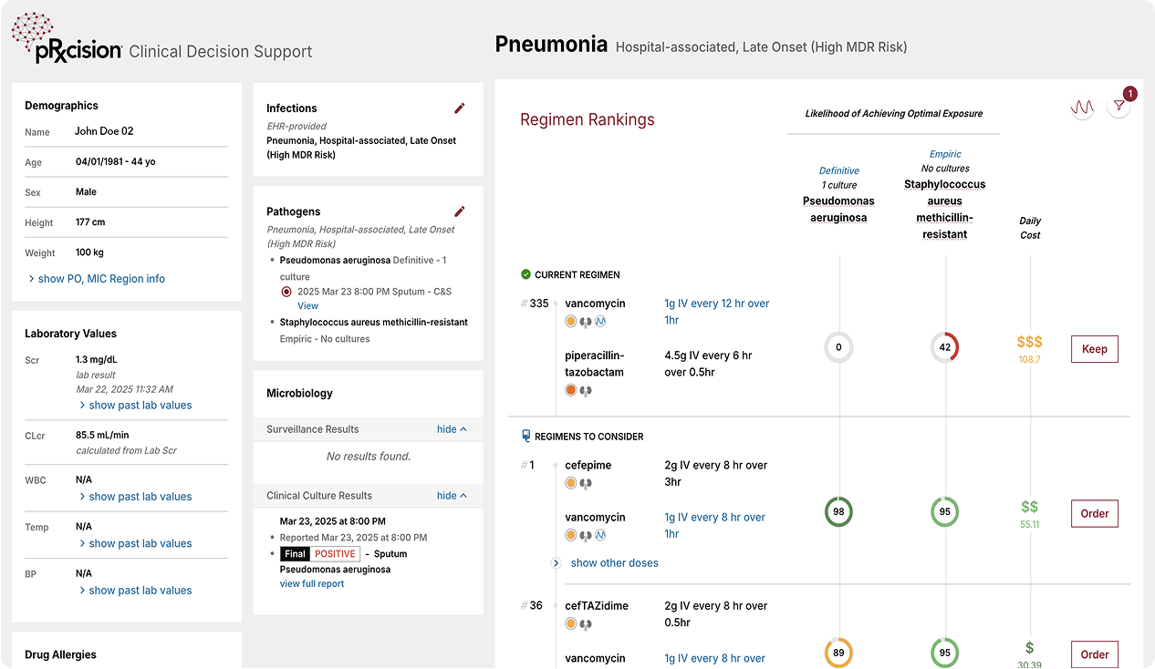The image size is (1155, 669).
Task: Open the concentration curve graph icon
Action: pyautogui.click(x=1082, y=108)
